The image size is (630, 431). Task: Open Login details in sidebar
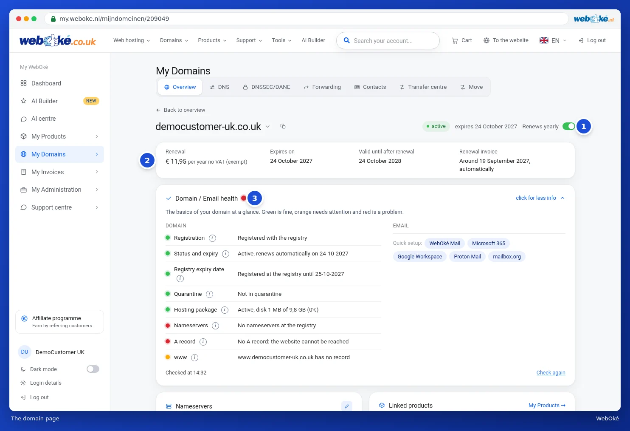[41, 383]
